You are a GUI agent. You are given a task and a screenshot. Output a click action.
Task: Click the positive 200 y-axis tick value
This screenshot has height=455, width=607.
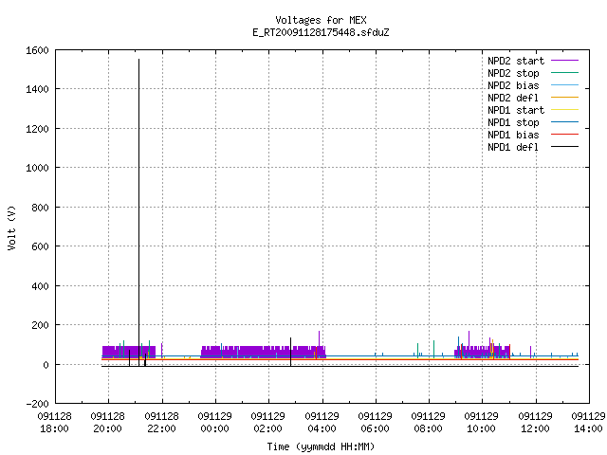pos(40,325)
